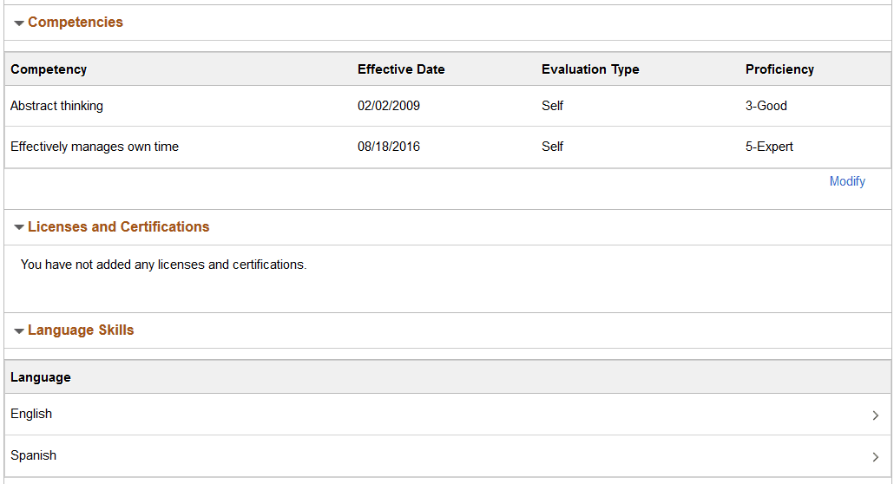The height and width of the screenshot is (484, 894).
Task: Open English row chevron arrow
Action: [x=875, y=415]
